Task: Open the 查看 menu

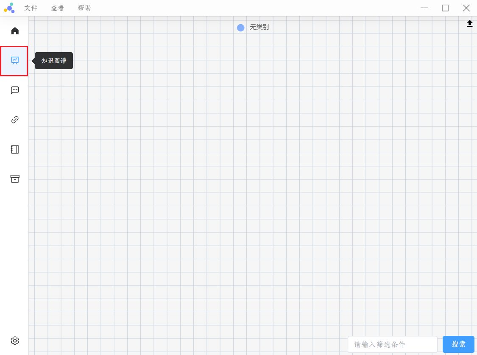Action: 58,8
